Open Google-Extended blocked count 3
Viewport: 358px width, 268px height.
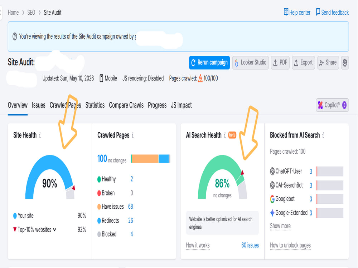(x=311, y=213)
